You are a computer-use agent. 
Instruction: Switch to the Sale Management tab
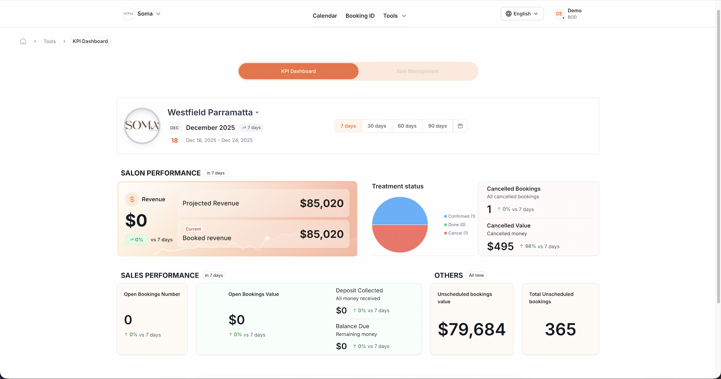(x=418, y=71)
